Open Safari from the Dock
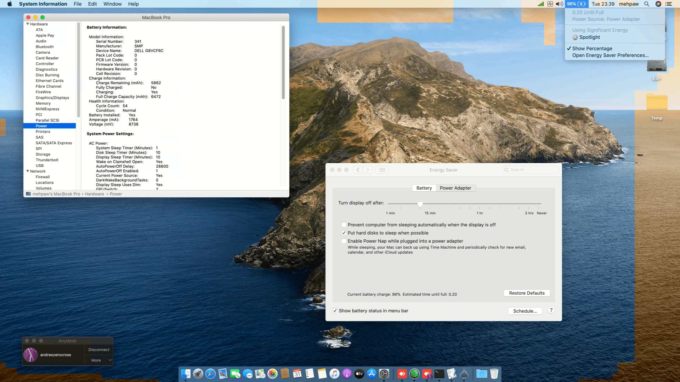This screenshot has width=680, height=382. (211, 374)
